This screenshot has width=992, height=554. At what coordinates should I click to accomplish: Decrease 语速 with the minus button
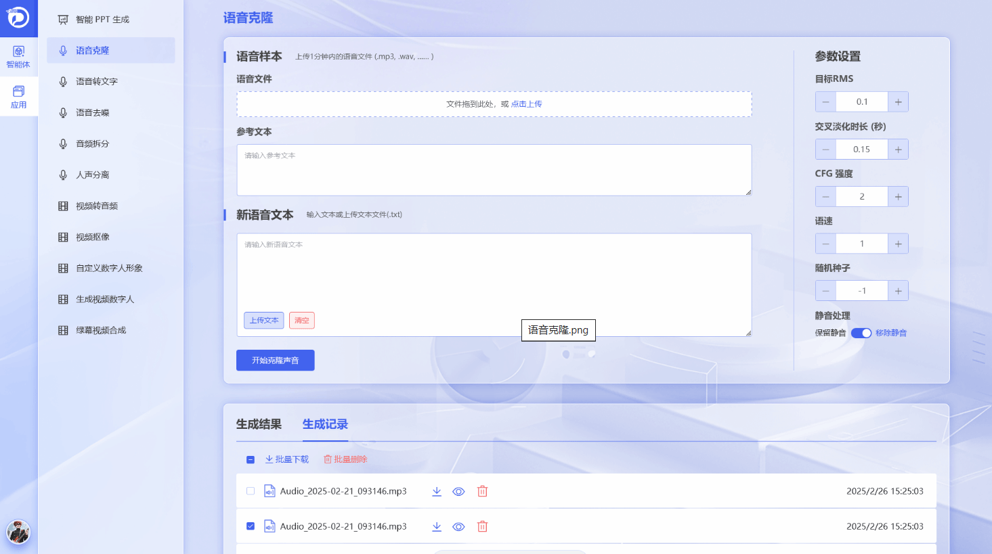click(x=825, y=244)
